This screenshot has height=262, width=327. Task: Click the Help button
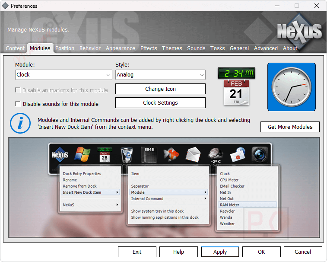coord(178,252)
